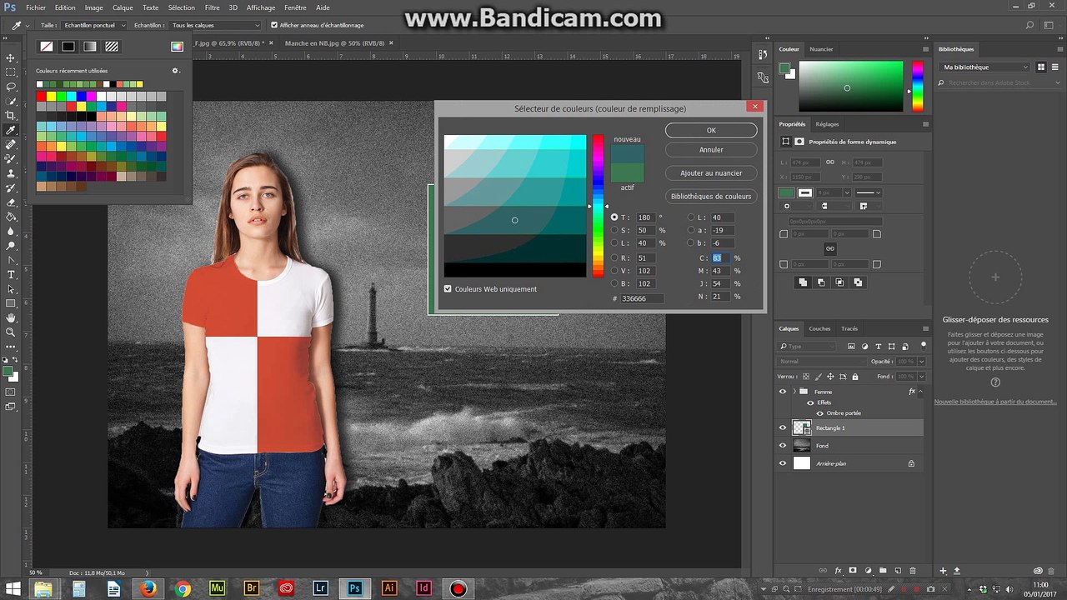Select the Horizontal Type tool
Image resolution: width=1067 pixels, height=600 pixels.
click(11, 274)
